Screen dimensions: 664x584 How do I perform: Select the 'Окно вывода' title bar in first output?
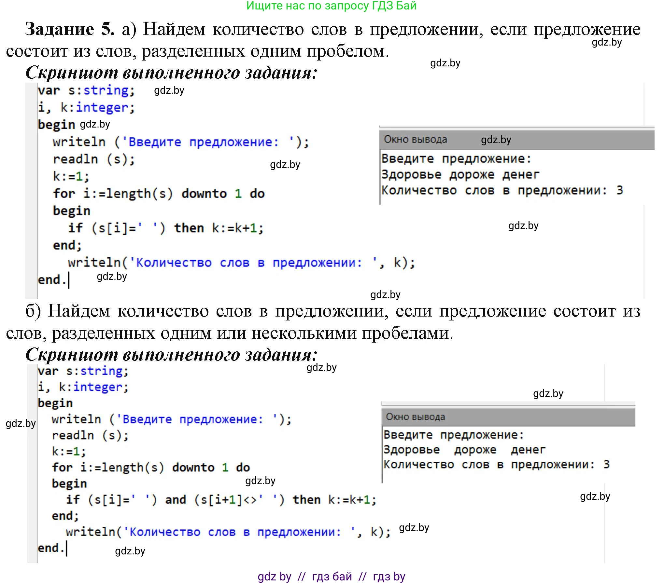[416, 139]
